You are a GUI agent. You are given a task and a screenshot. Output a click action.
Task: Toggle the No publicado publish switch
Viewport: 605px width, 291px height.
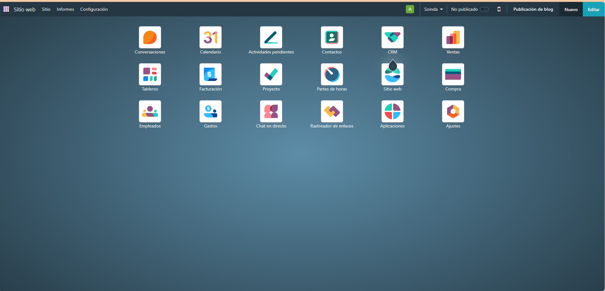(485, 9)
